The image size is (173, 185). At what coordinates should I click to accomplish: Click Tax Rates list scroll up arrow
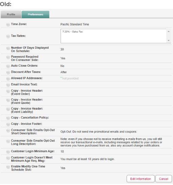pos(169,31)
